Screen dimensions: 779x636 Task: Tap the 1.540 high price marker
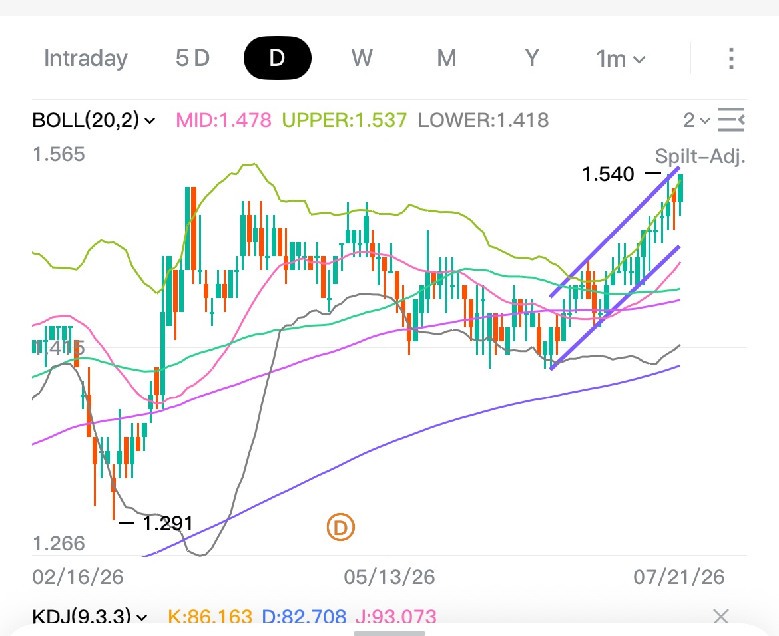[x=608, y=174]
